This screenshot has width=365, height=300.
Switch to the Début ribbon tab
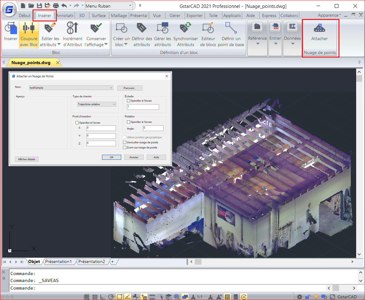[25, 15]
